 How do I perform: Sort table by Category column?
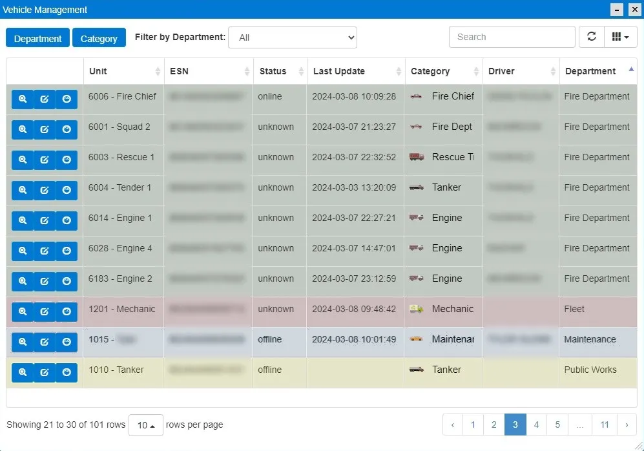444,71
